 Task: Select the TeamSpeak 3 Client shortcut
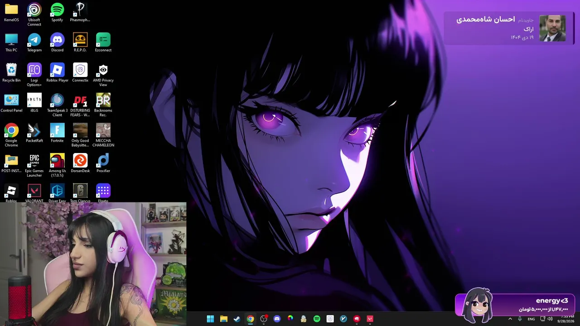pyautogui.click(x=57, y=105)
